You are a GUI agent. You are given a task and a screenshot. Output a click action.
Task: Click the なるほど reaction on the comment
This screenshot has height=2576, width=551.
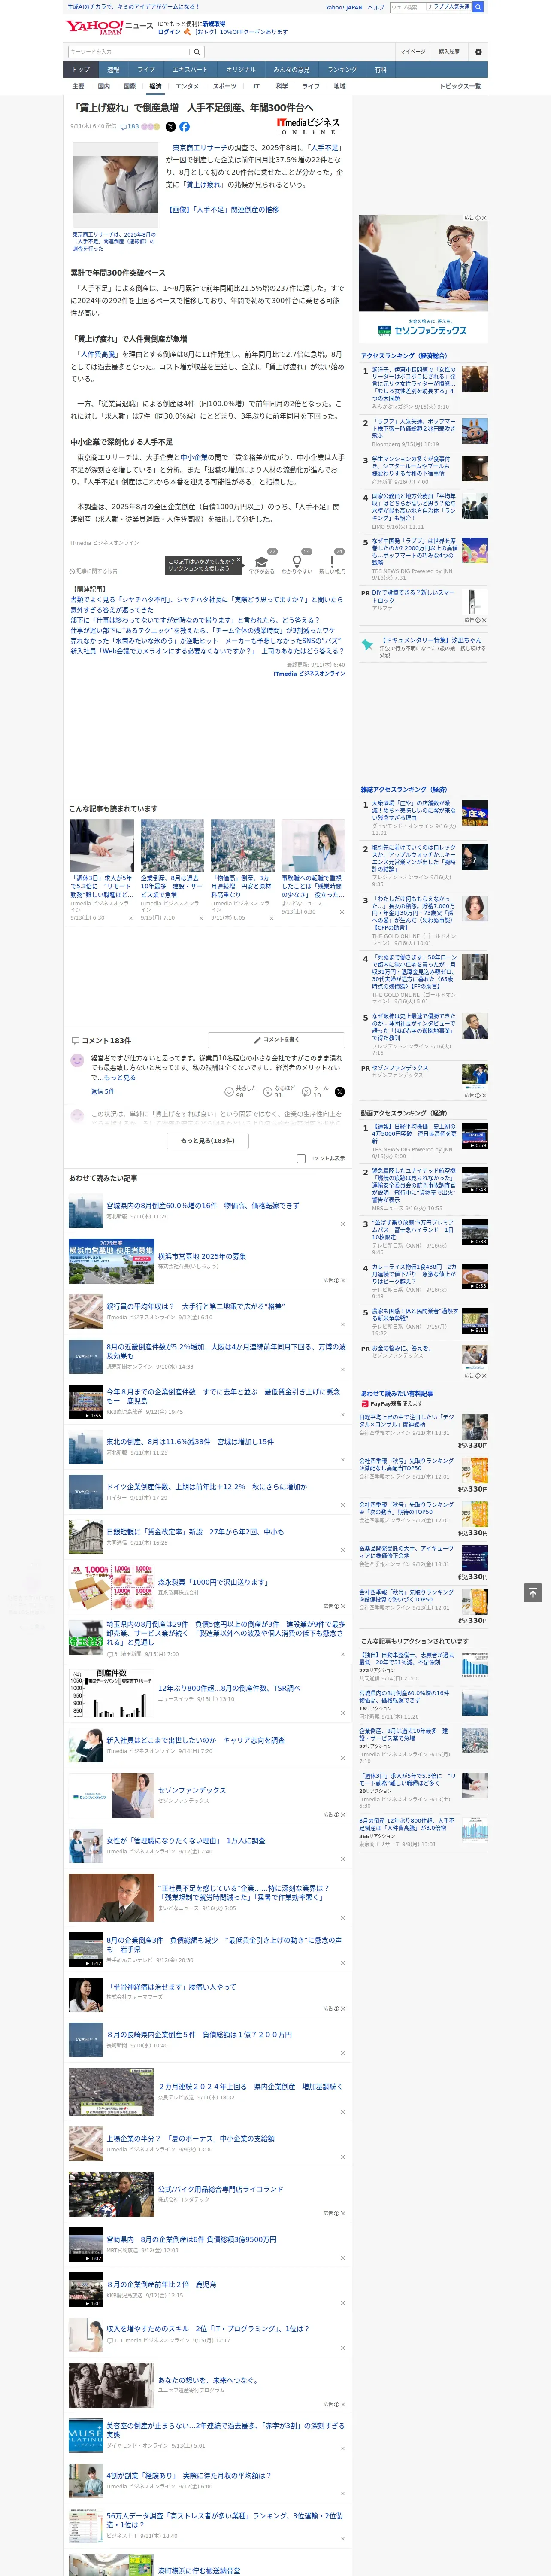(268, 1091)
